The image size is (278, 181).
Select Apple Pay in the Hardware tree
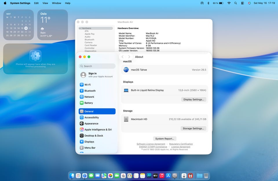pyautogui.click(x=89, y=34)
